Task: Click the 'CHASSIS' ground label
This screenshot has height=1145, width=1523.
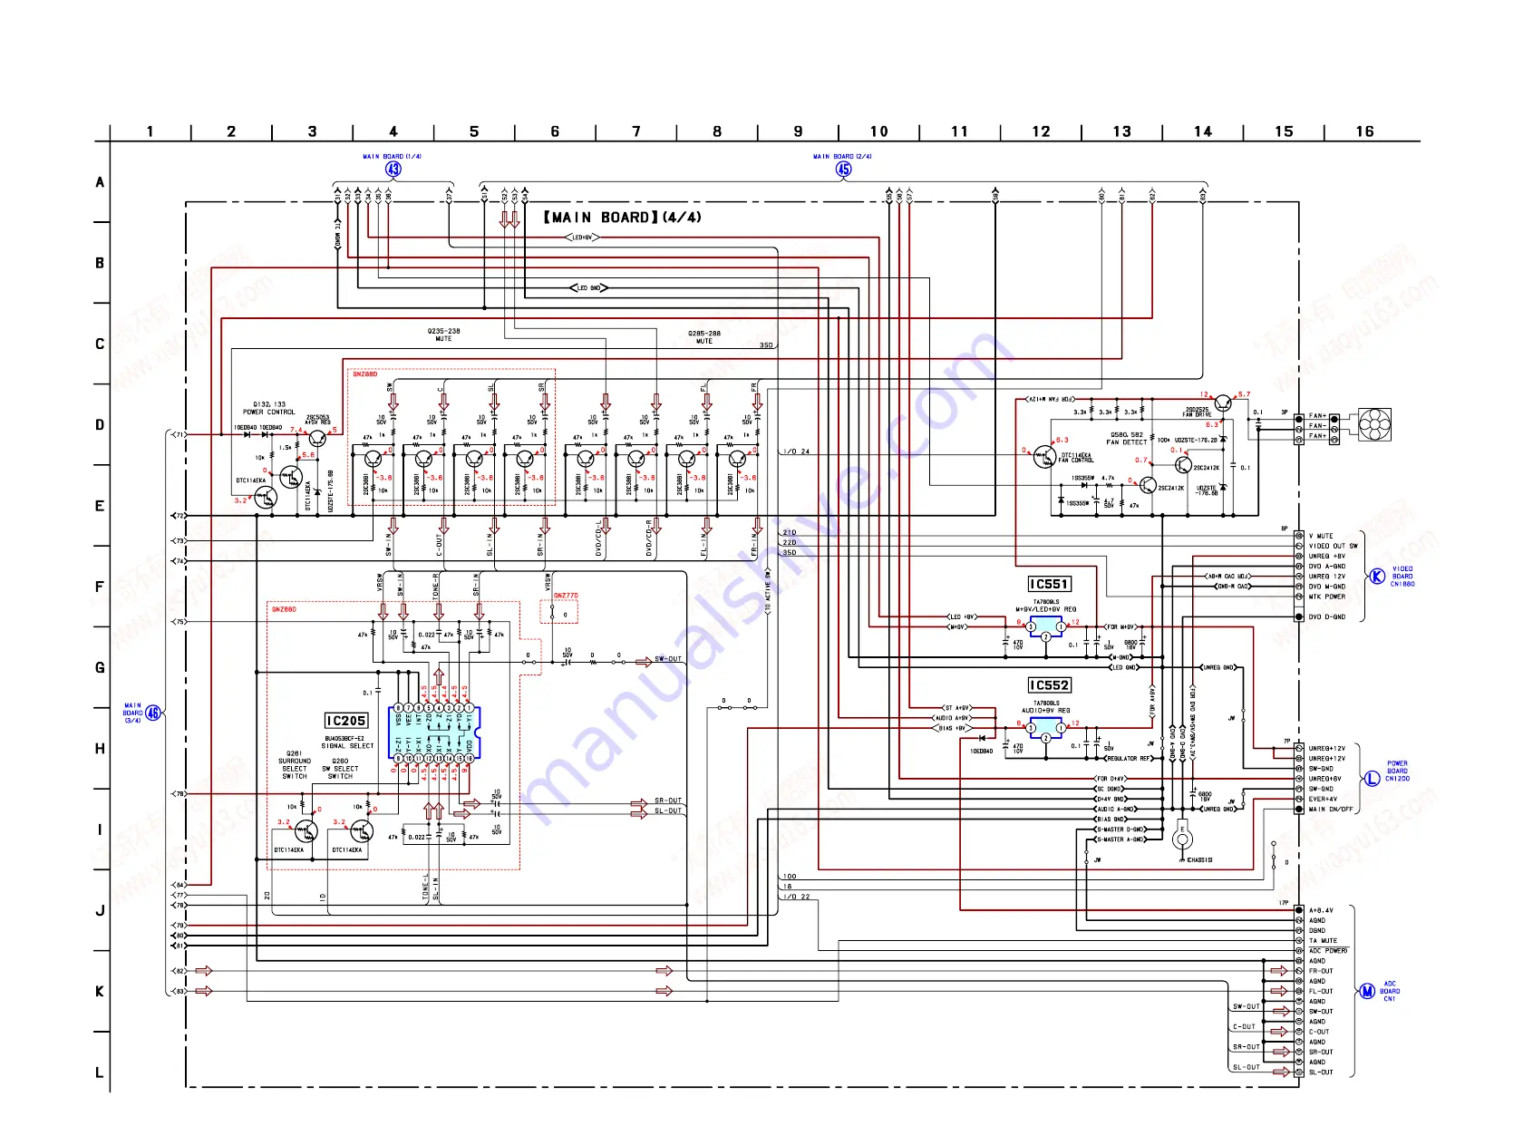Action: click(x=1200, y=860)
